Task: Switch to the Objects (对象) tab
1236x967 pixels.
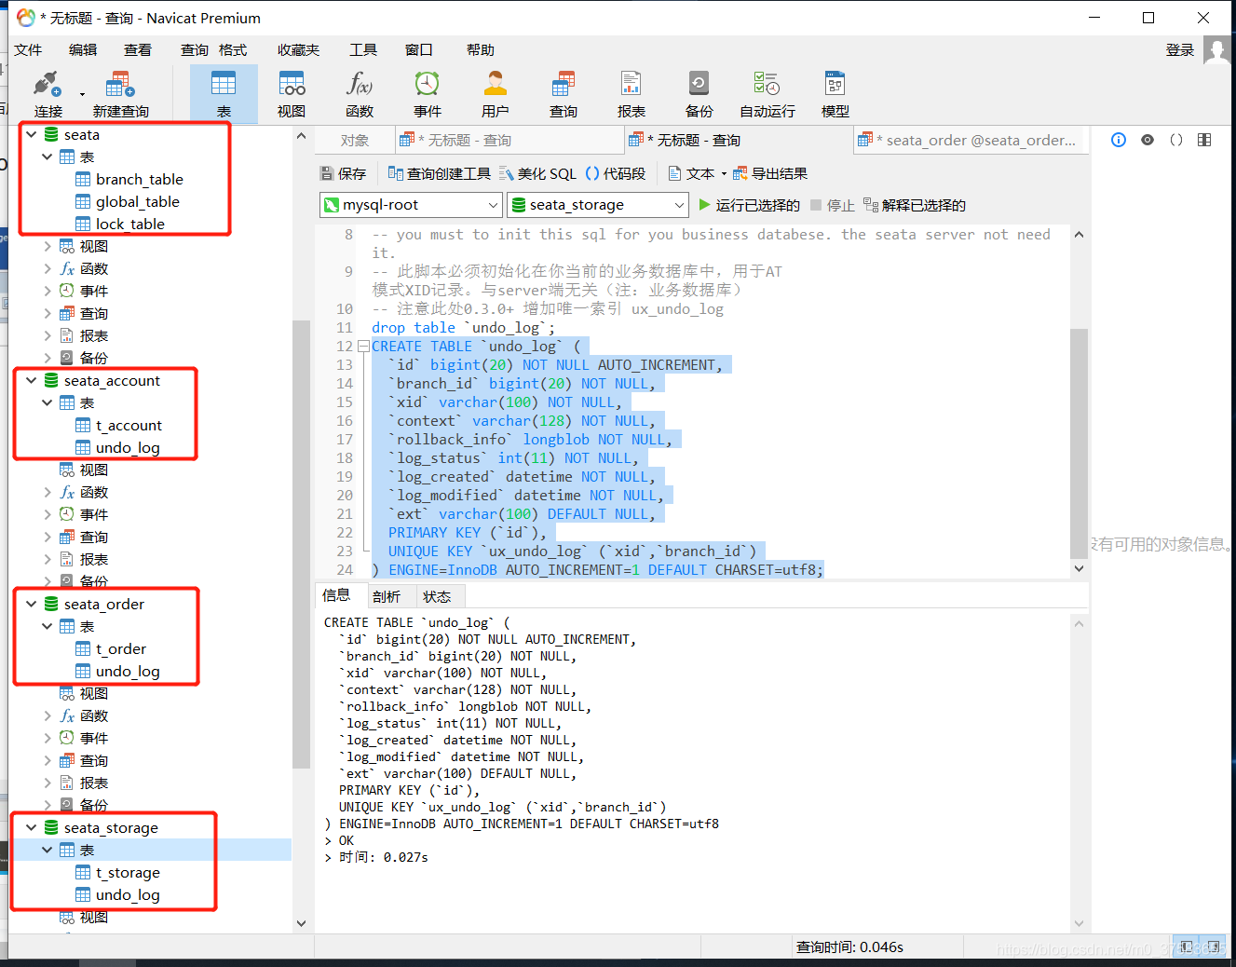Action: (354, 141)
